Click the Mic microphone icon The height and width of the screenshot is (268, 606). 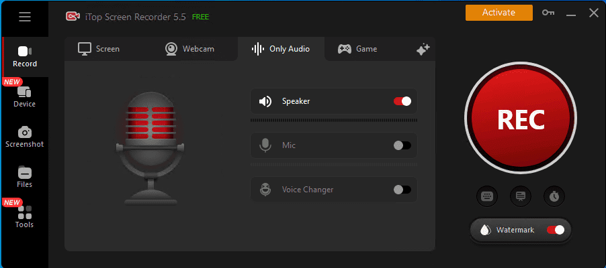click(x=265, y=145)
